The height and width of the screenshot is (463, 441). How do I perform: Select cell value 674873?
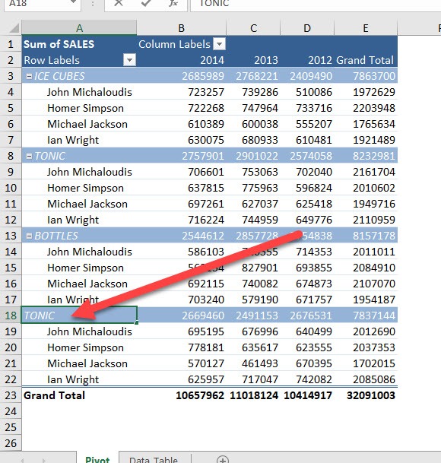point(307,284)
